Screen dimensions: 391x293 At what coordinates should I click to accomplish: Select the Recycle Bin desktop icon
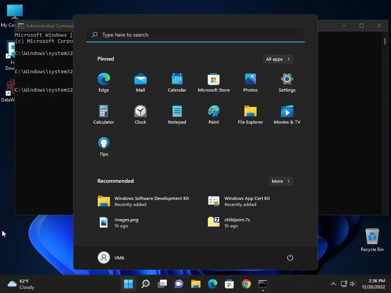[372, 240]
